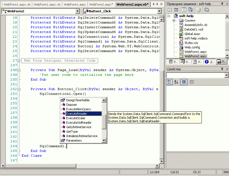Image resolution: width=229 pixels, height=176 pixels.
Task: Click Refresh icon in Solution Explorer toolbar
Action: [184, 10]
